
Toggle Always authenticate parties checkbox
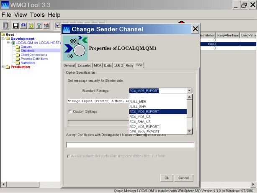69,156
